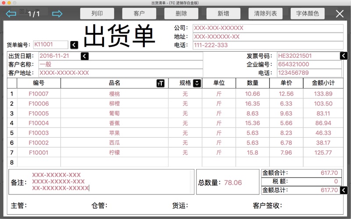Image resolution: width=351 pixels, height=219 pixels.
Task: Click the 公司 company name field
Action: click(x=268, y=28)
